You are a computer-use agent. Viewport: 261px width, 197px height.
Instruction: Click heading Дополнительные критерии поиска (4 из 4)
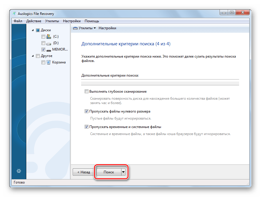(x=126, y=44)
